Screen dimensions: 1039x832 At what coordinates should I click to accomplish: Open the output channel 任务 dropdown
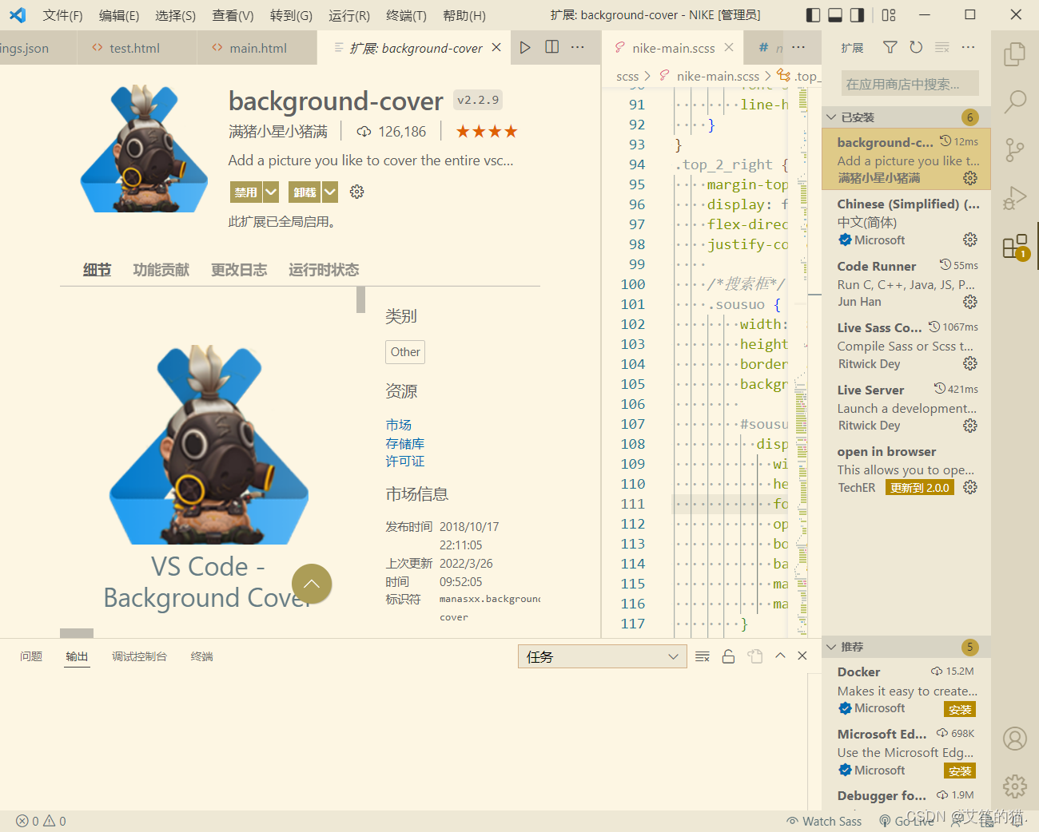point(603,656)
